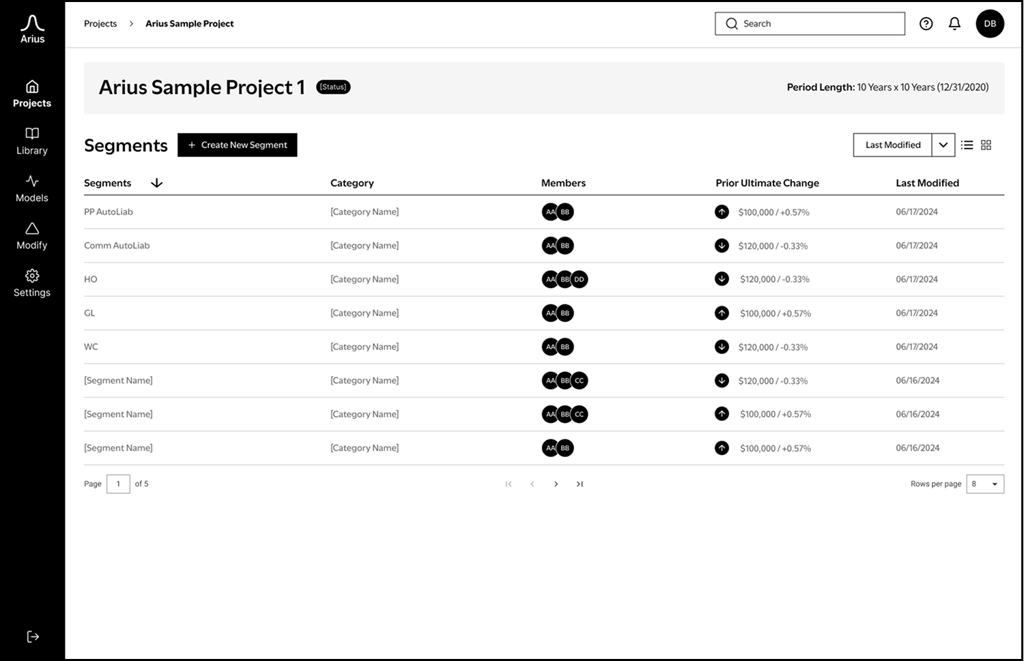Open Projects in the sidebar

32,94
